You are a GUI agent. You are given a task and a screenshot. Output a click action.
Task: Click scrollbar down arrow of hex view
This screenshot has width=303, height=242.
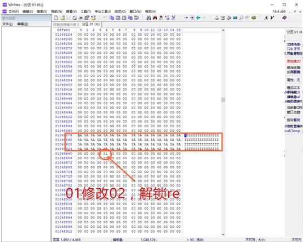[223, 234]
